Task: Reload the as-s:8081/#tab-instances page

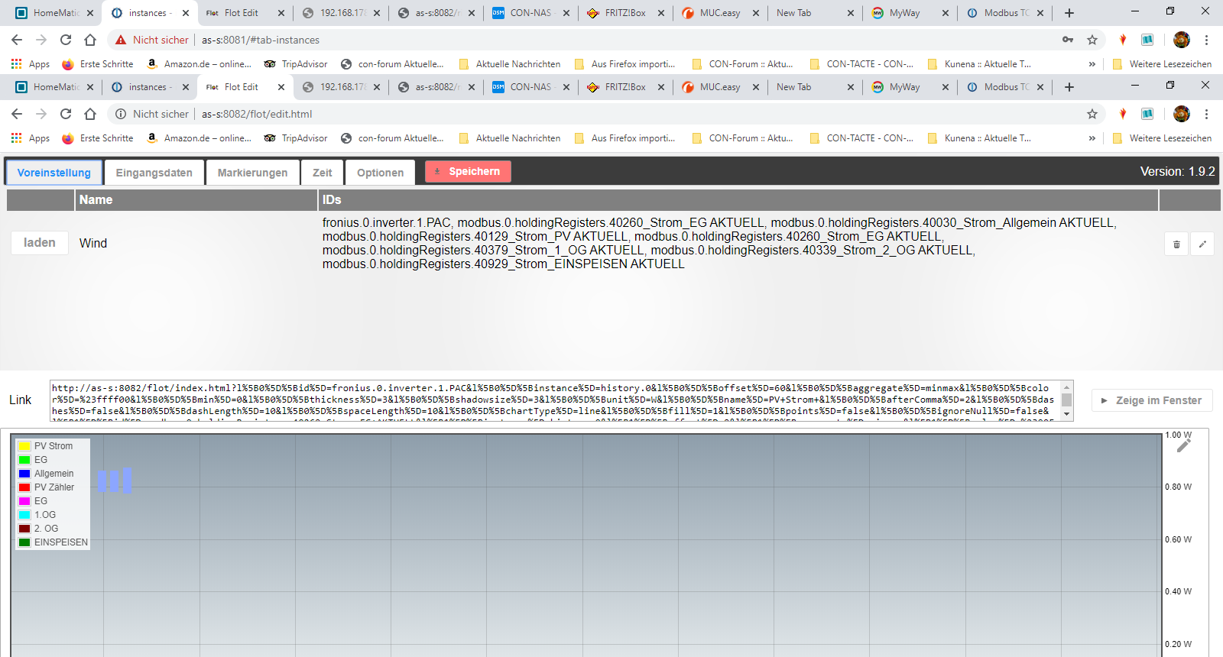Action: coord(66,40)
